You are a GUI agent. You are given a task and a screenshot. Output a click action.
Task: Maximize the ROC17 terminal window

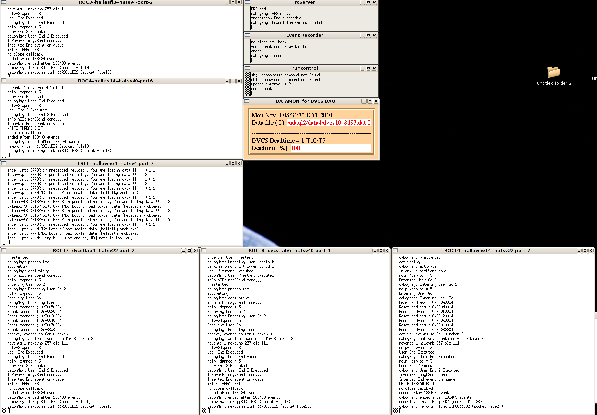point(190,250)
